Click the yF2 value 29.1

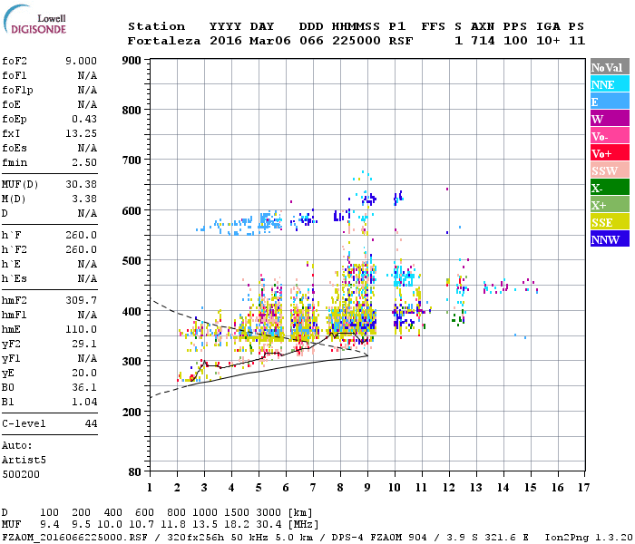pyautogui.click(x=84, y=344)
